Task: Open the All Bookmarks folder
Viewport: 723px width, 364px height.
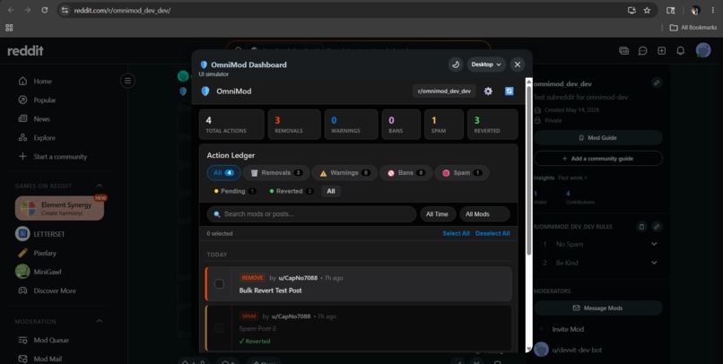Action: click(693, 28)
